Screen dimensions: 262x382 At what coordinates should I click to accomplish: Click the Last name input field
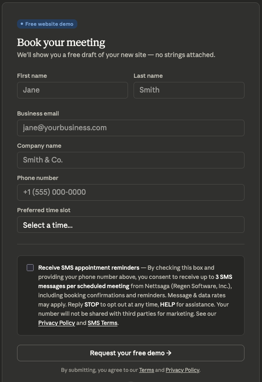189,90
